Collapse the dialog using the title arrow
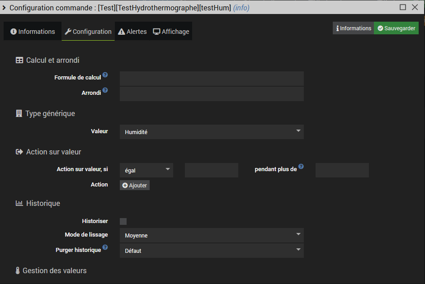The width and height of the screenshot is (425, 284). tap(4, 8)
